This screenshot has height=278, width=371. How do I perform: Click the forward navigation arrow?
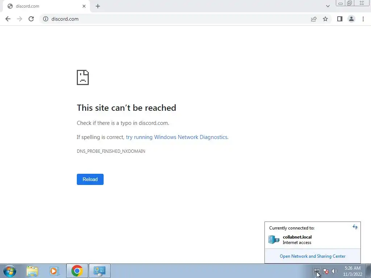click(20, 19)
